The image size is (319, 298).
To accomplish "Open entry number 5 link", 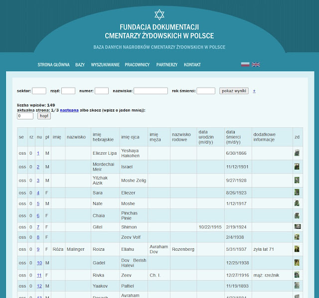I will click(38, 203).
